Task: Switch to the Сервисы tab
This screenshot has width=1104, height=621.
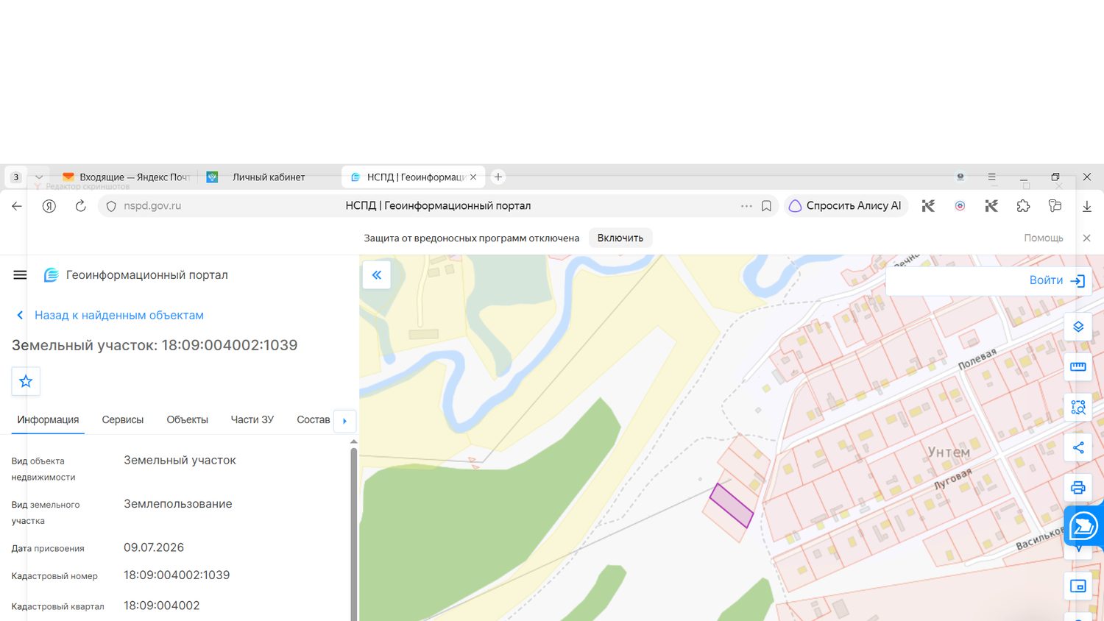Action: pos(123,419)
